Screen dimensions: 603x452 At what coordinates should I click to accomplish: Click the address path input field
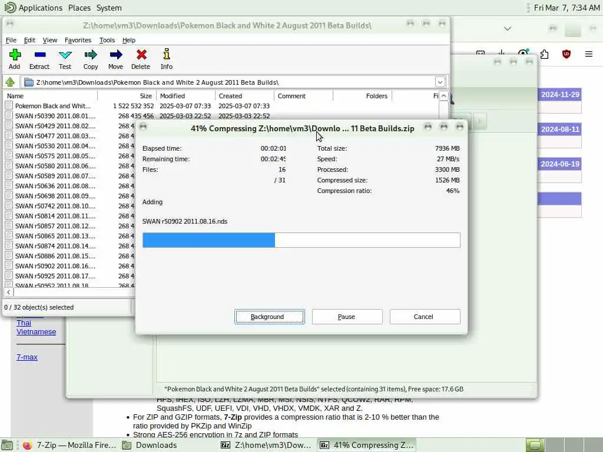tap(234, 82)
